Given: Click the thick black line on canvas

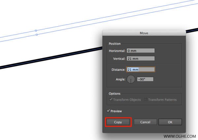Looking at the screenshot, I should pyautogui.click(x=50, y=58).
